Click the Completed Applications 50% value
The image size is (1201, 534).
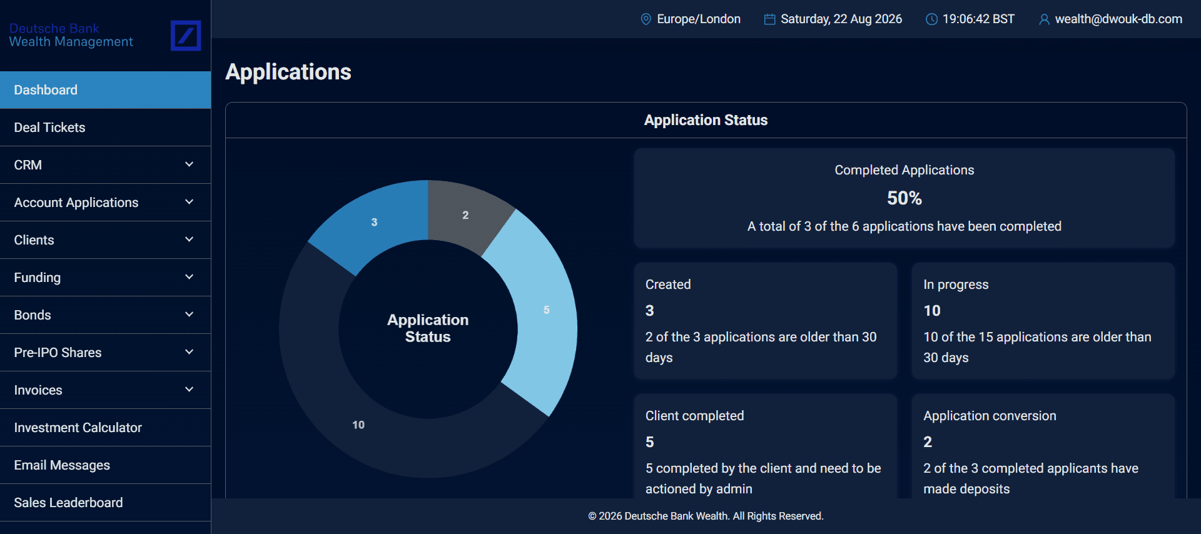[x=905, y=198]
